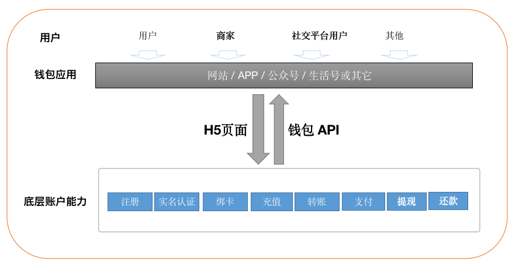
Task: Click the H5页面 label
Action: (225, 130)
